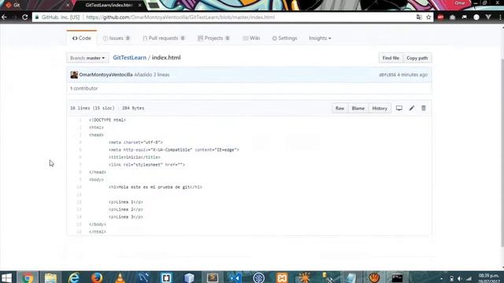Image resolution: width=504 pixels, height=283 pixels.
Task: View the site security lock info
Action: [37, 17]
